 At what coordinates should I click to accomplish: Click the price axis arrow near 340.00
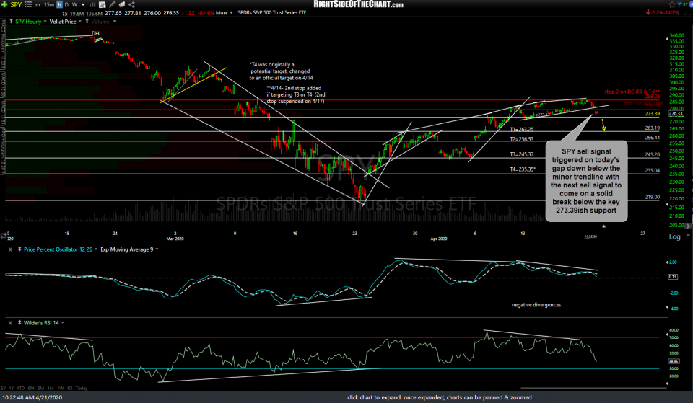pos(667,39)
